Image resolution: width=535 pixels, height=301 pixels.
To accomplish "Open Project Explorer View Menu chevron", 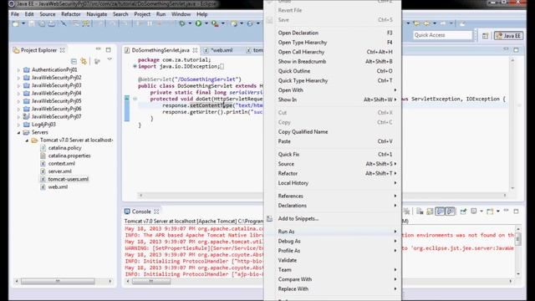I will point(110,59).
